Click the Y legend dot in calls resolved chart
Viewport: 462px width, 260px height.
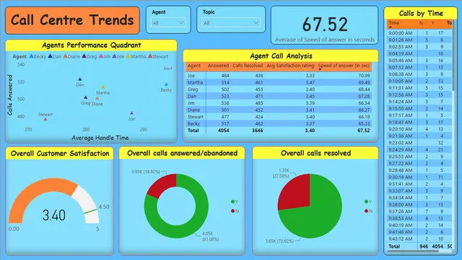(366, 201)
